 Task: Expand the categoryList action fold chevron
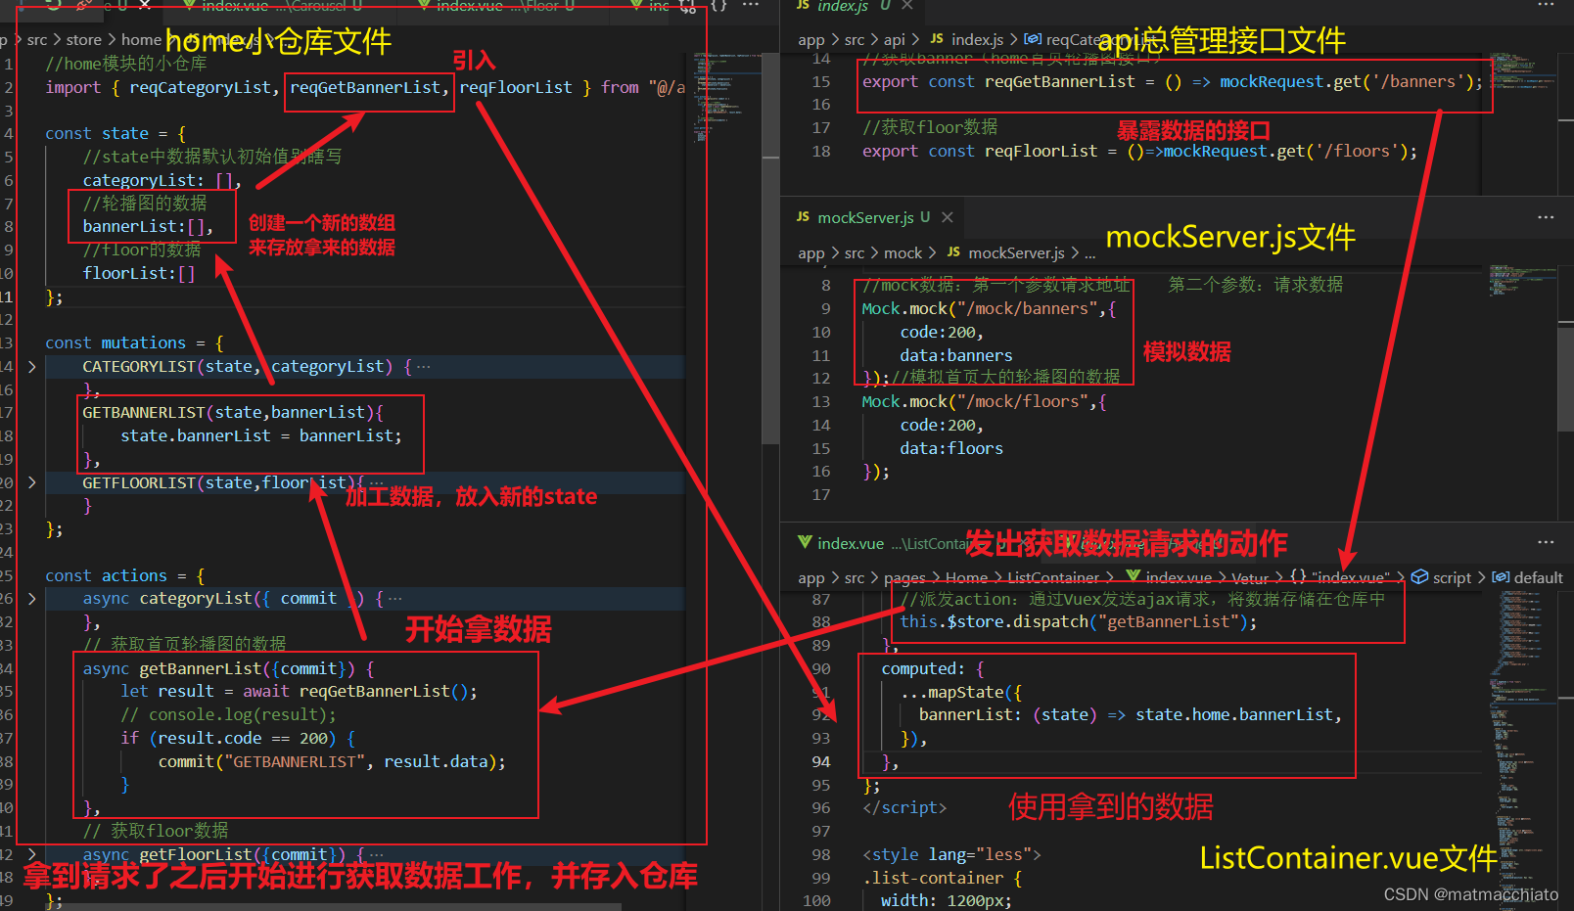(31, 598)
